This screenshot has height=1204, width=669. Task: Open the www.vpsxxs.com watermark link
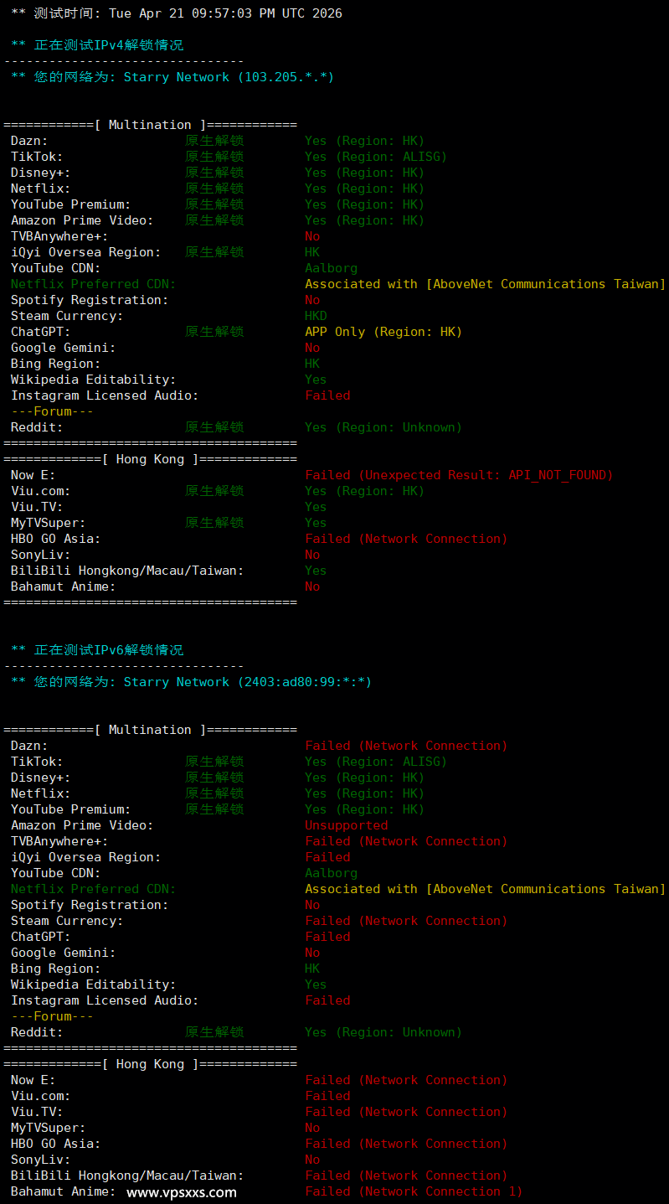(x=182, y=1192)
